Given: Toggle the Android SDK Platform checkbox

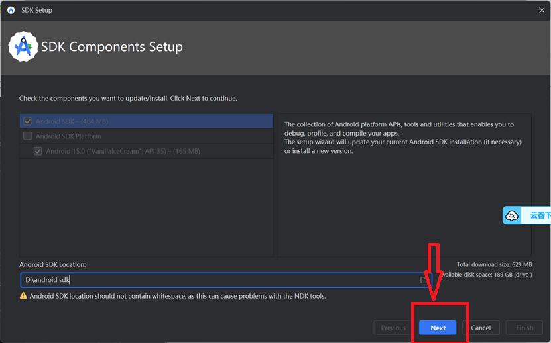Looking at the screenshot, I should [27, 136].
